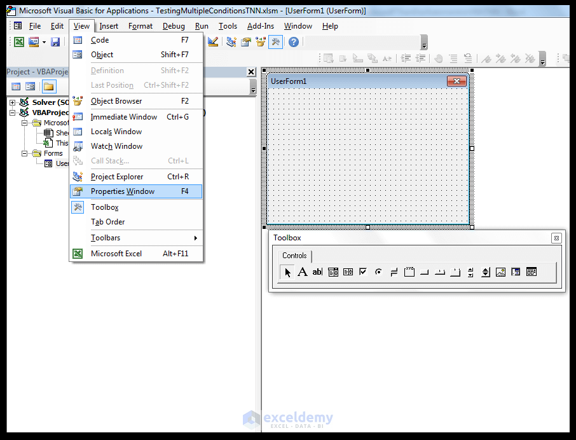576x440 pixels.
Task: Click the Insert UserForm toolbar icon
Action: pyautogui.click(x=34, y=42)
